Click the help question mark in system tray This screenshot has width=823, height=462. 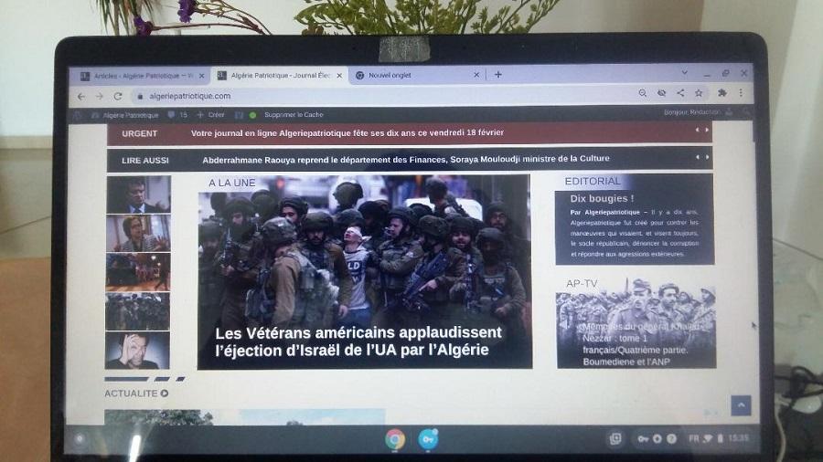(x=671, y=438)
